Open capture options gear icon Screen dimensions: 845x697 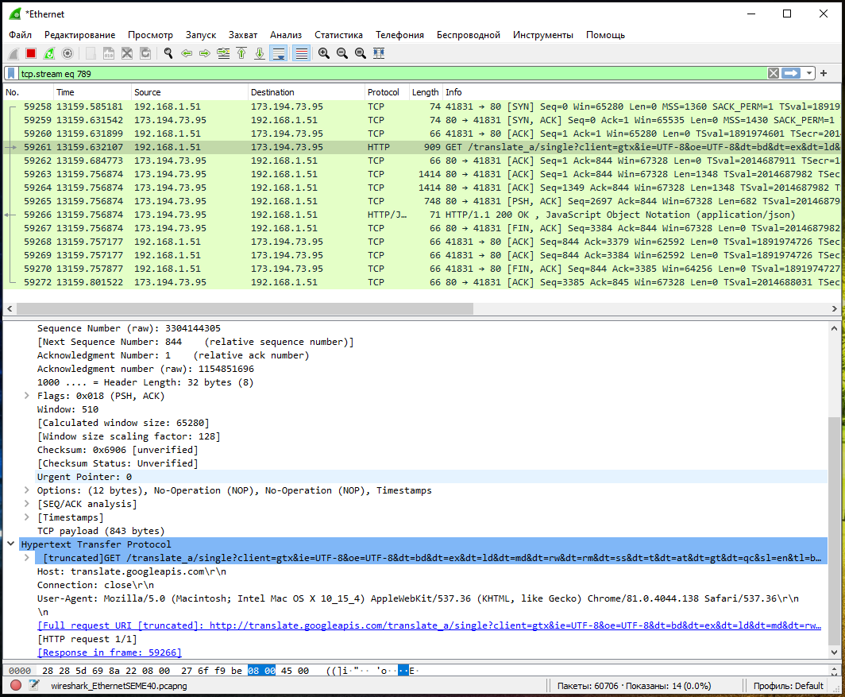pos(68,53)
